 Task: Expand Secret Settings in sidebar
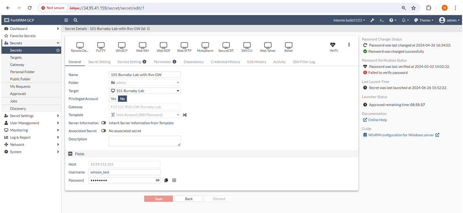point(31,116)
